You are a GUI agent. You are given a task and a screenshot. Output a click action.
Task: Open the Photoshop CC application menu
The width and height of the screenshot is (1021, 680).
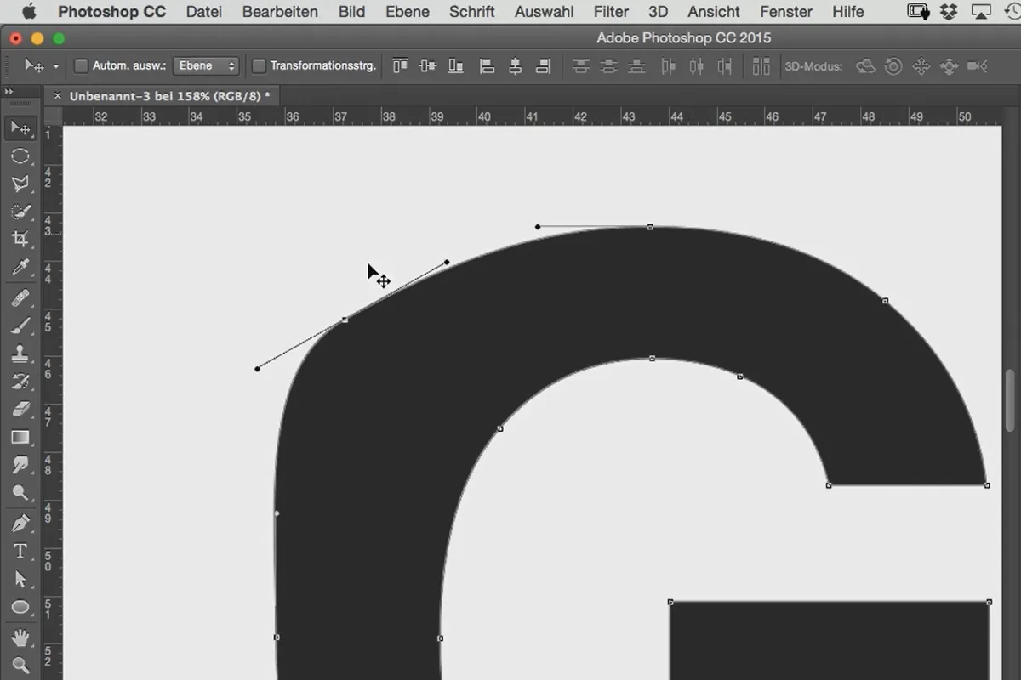(112, 12)
